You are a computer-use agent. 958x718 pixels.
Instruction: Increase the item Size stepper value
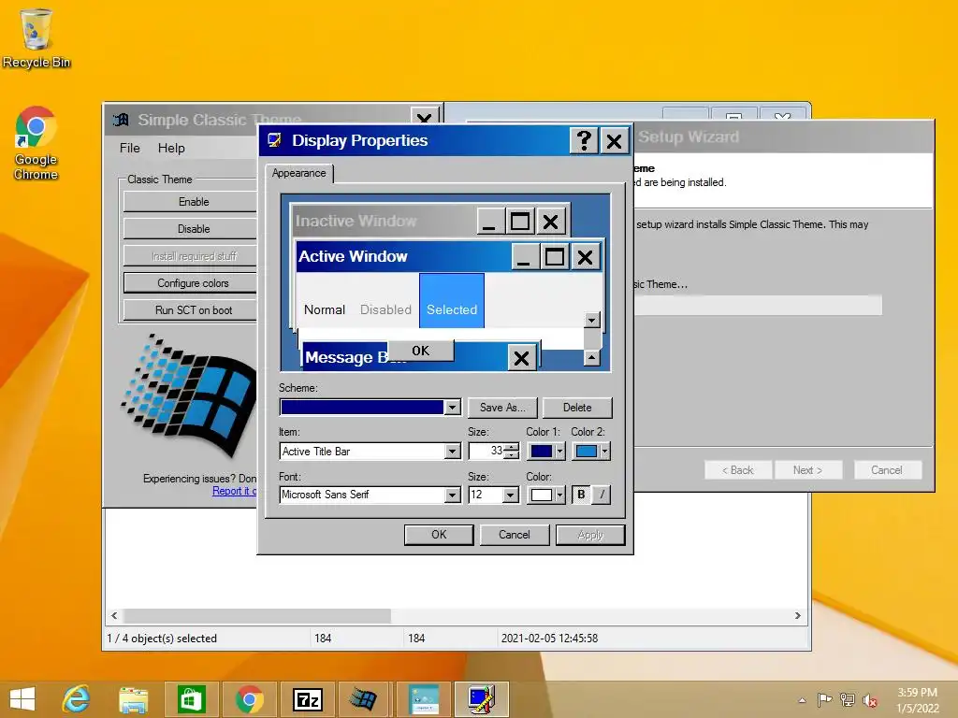(x=512, y=447)
